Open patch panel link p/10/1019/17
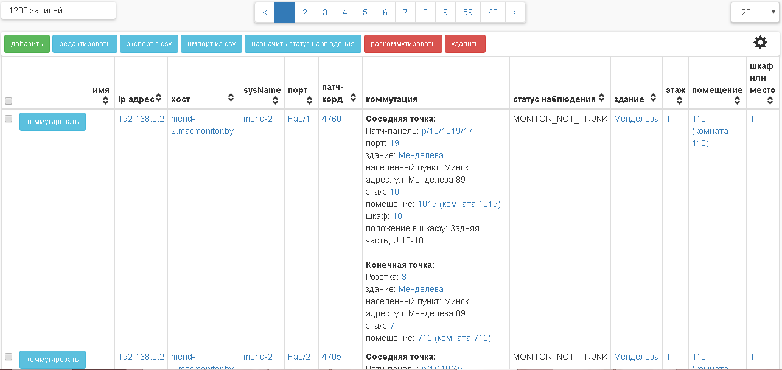Screen dimensions: 782x370 tap(447, 131)
